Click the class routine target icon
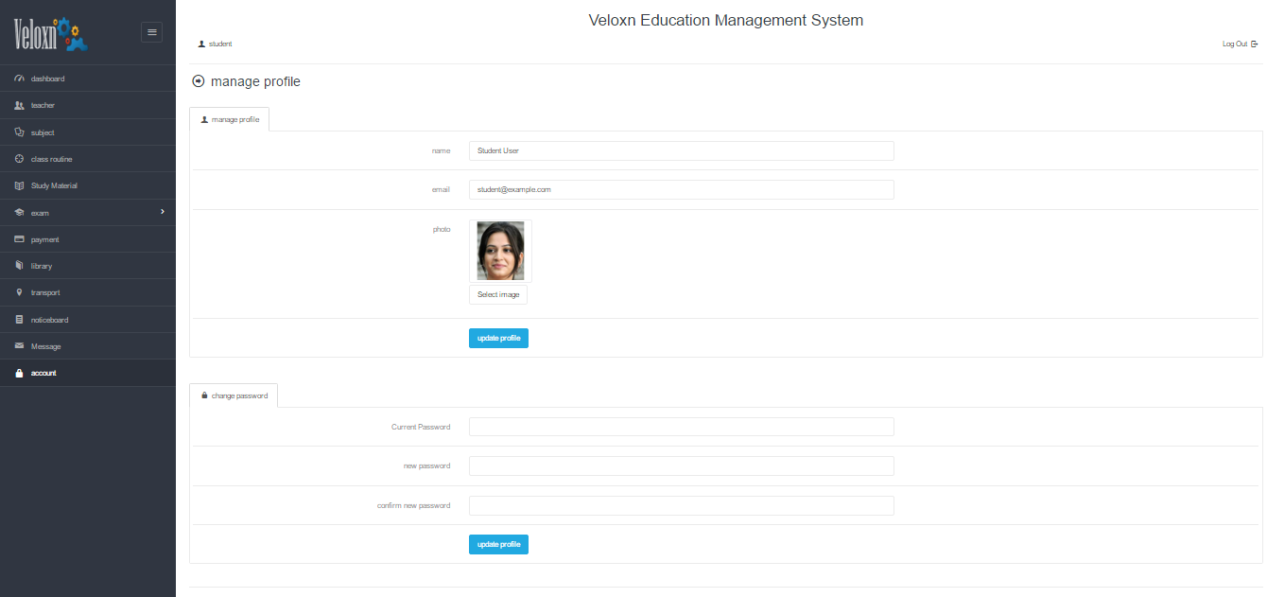The height and width of the screenshot is (597, 1267). 19,159
